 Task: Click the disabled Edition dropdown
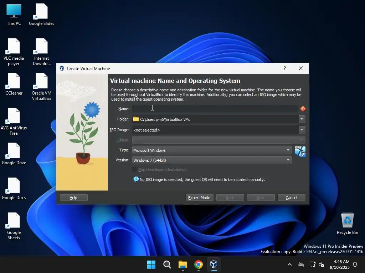219,140
